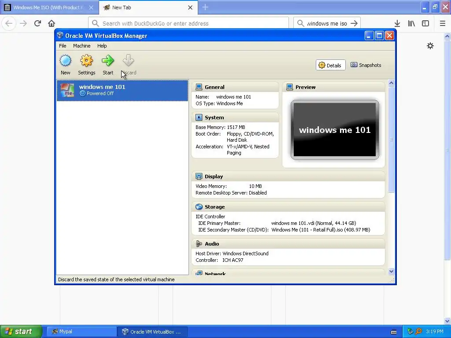Click the Preview section monitor icon
451x338 pixels.
click(x=290, y=87)
